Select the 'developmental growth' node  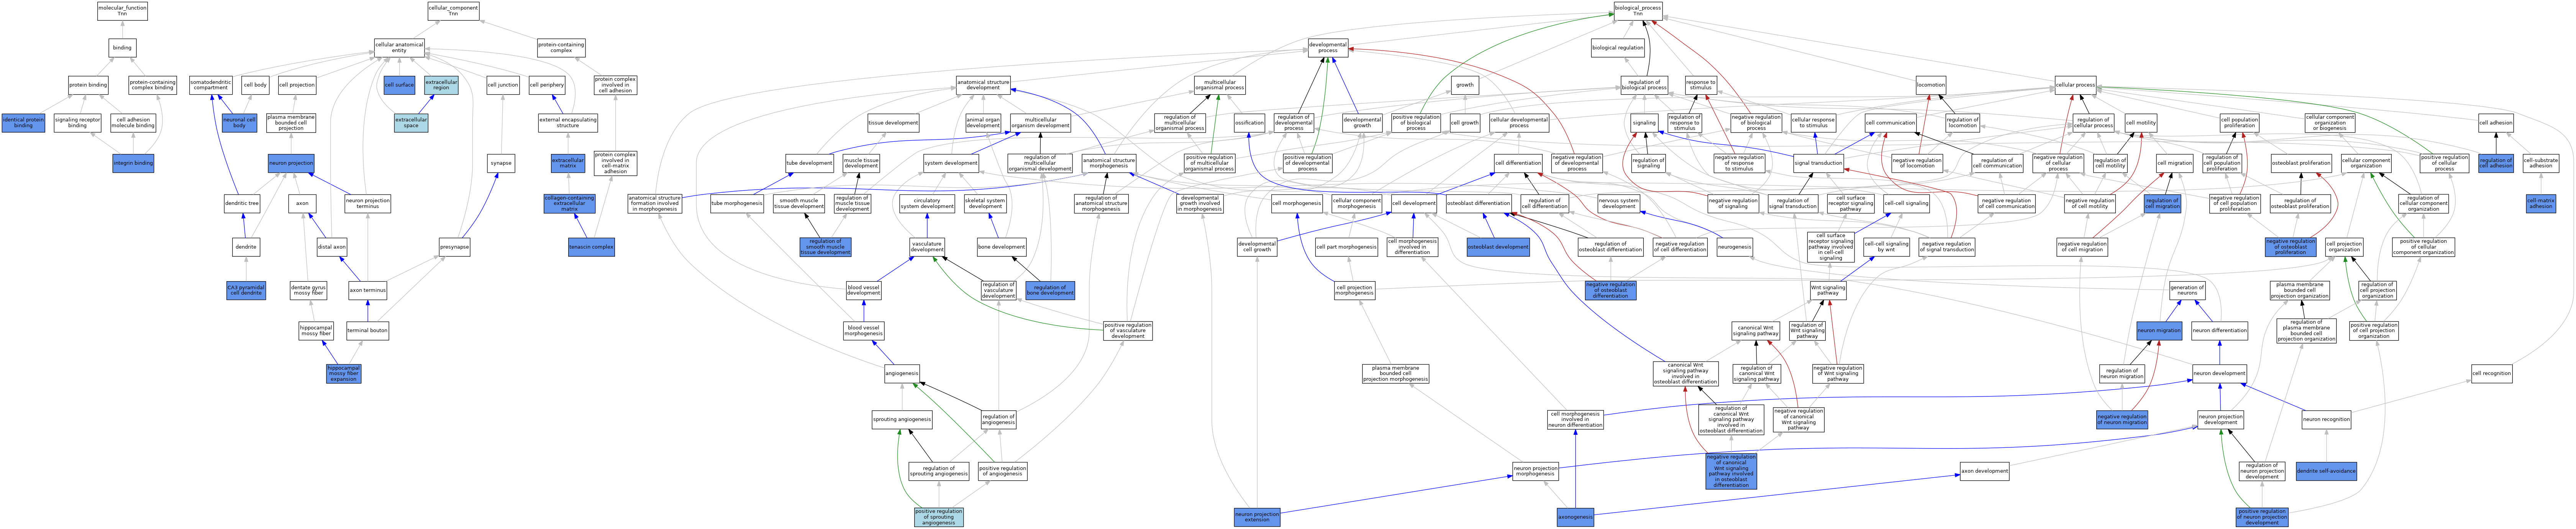[x=1362, y=123]
